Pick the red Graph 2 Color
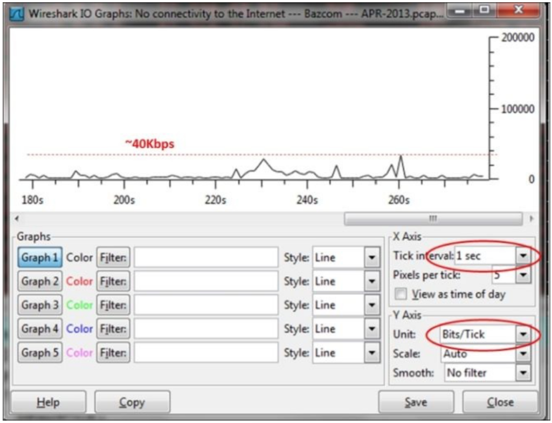The height and width of the screenshot is (423, 552). [x=80, y=281]
